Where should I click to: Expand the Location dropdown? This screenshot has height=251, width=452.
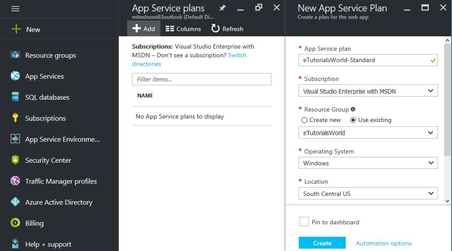tap(370, 193)
